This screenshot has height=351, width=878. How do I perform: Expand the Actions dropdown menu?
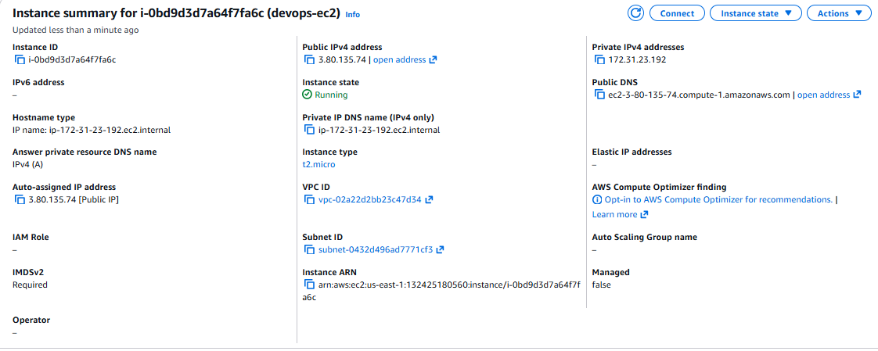pos(838,13)
